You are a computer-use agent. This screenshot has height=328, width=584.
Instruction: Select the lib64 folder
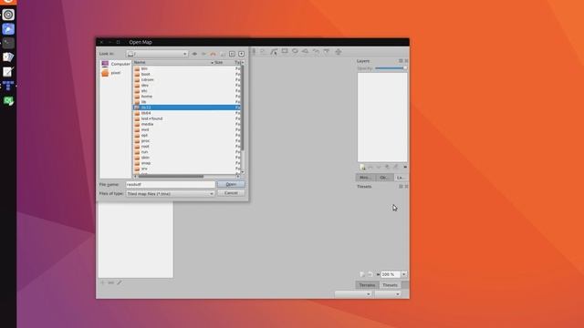click(186, 113)
